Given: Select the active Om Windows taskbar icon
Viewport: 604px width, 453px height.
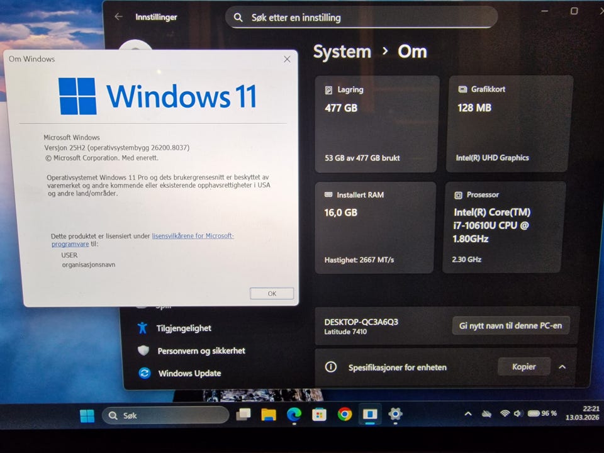Looking at the screenshot, I should pos(370,414).
